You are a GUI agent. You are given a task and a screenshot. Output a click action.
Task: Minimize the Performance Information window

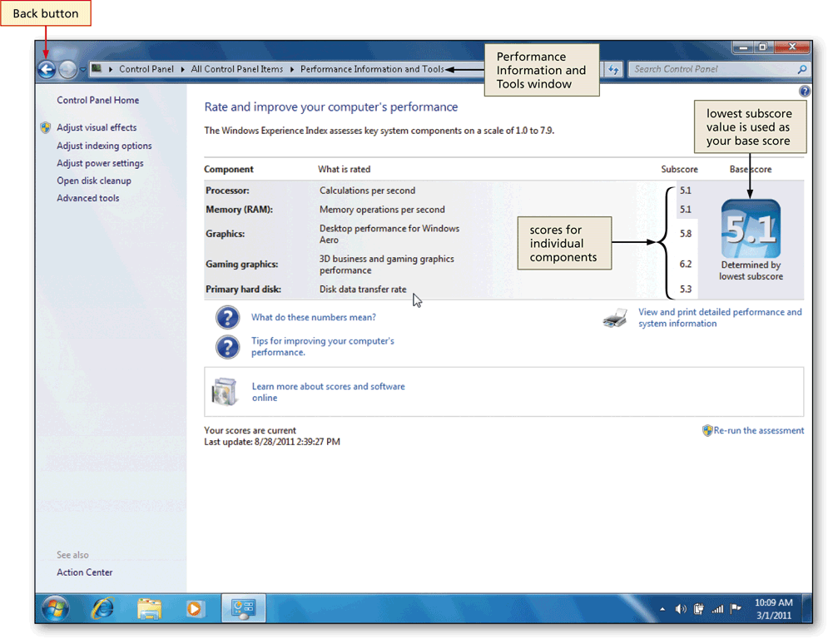pos(743,47)
